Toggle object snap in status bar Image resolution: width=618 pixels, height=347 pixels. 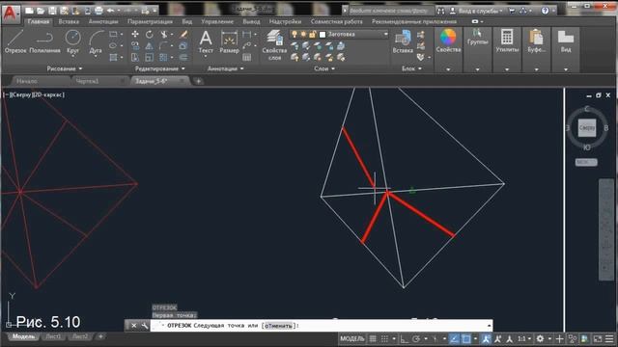click(465, 338)
